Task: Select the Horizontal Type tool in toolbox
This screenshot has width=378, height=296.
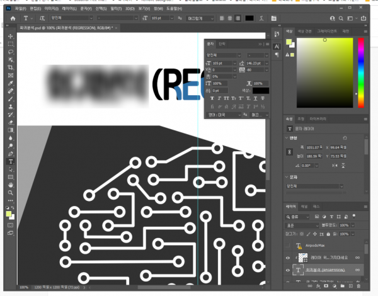Action: point(10,161)
